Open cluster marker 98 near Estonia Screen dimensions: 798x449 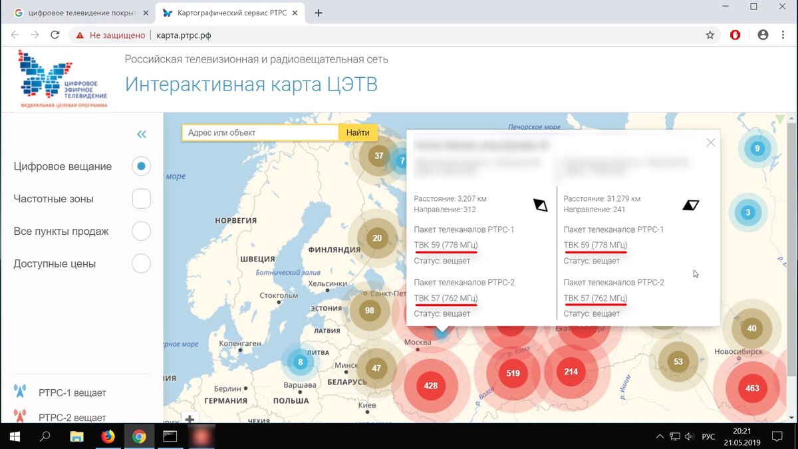click(x=370, y=311)
